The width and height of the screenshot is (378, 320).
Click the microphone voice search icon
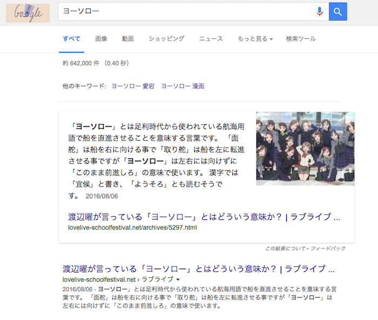pyautogui.click(x=320, y=11)
